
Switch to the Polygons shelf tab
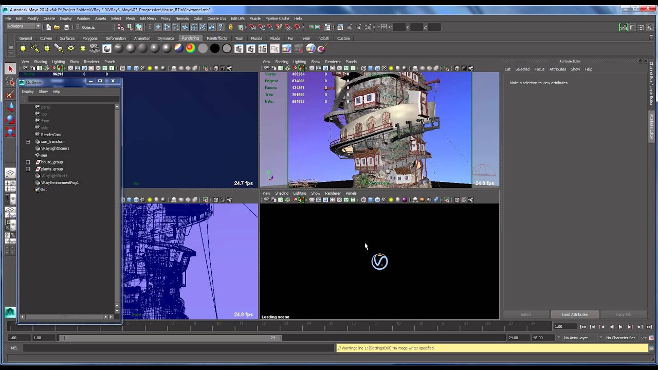90,38
